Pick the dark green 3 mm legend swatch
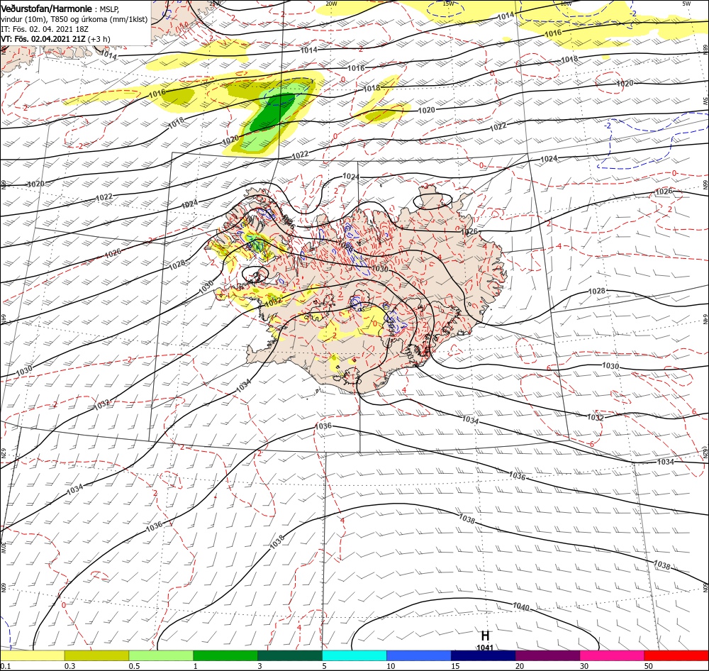The height and width of the screenshot is (671, 709). pyautogui.click(x=290, y=656)
